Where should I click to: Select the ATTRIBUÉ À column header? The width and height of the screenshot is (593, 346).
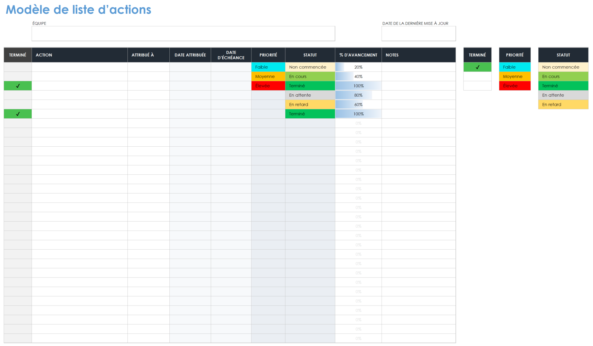click(x=149, y=55)
